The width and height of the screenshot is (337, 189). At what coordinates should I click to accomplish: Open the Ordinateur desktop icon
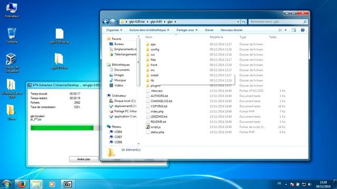click(x=12, y=10)
